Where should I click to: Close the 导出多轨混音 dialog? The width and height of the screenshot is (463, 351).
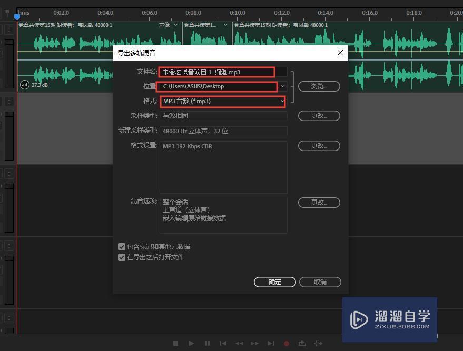(340, 53)
